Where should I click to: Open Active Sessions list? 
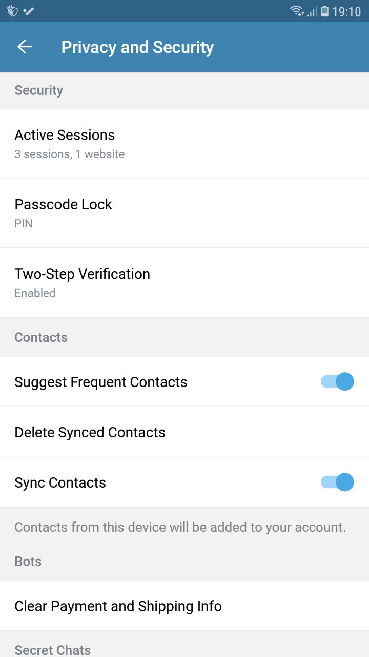[184, 144]
